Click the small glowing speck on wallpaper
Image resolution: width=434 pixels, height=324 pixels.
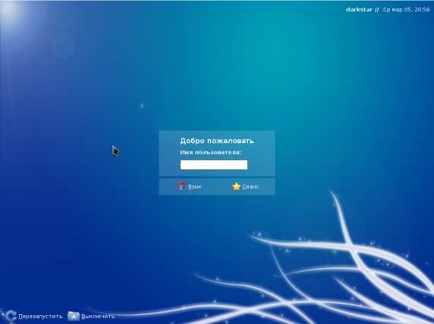pyautogui.click(x=142, y=106)
